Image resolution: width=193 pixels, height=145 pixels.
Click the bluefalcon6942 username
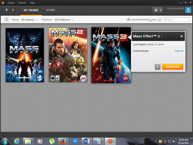coord(176,8)
